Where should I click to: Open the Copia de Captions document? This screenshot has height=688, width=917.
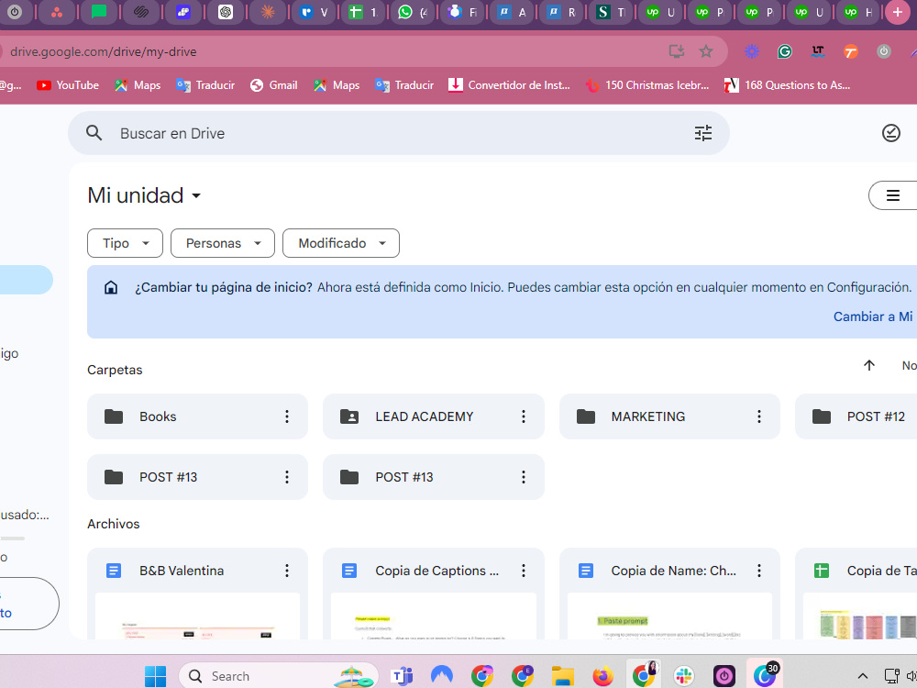point(436,571)
